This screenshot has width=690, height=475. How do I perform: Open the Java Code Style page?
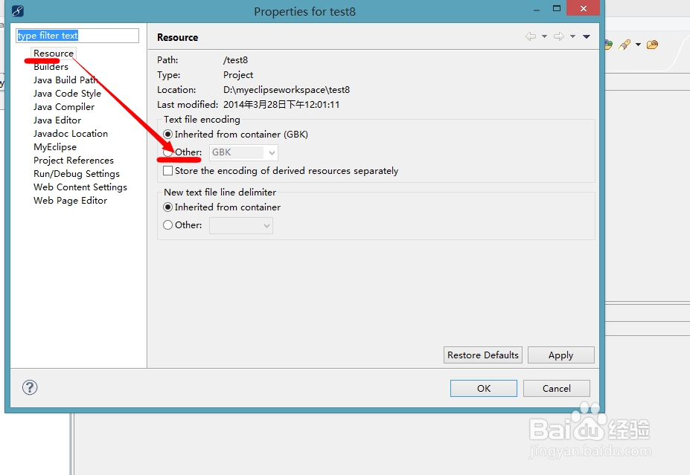(x=67, y=94)
